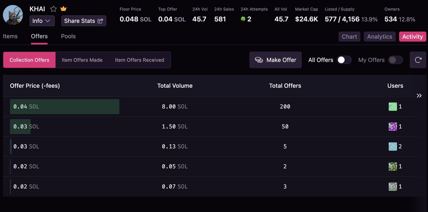Screen dimensions: 428x212
Task: Select the Offers tab
Action: click(x=39, y=36)
